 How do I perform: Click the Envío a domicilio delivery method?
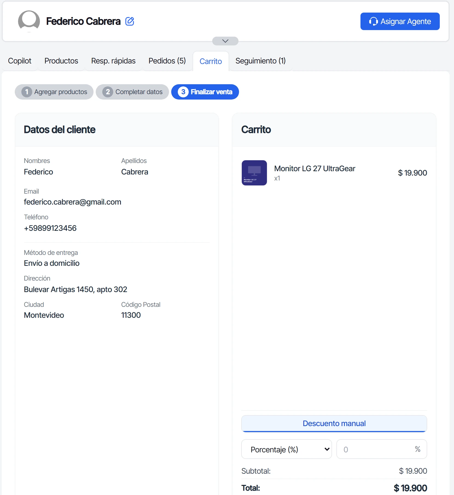click(x=52, y=263)
